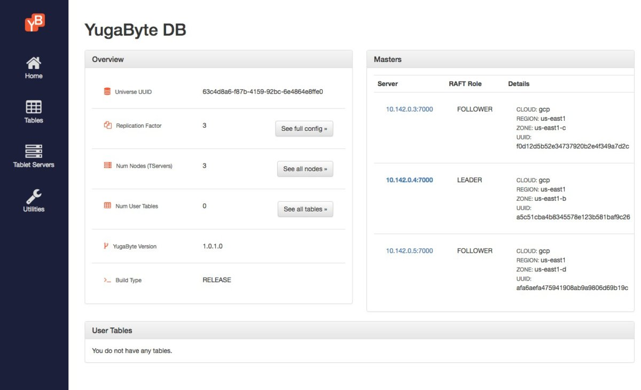Click the Replication Factor copy icon
The image size is (641, 390).
(x=107, y=126)
